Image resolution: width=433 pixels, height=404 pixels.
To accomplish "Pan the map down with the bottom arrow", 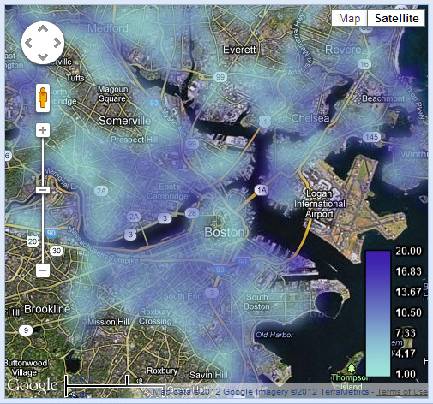I will [x=43, y=57].
